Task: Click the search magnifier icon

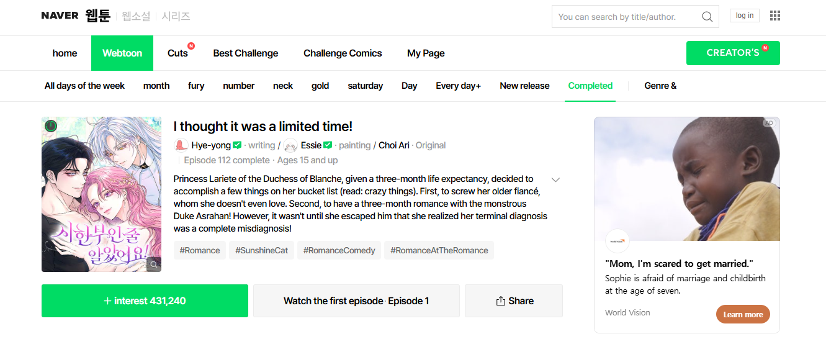Action: tap(707, 17)
